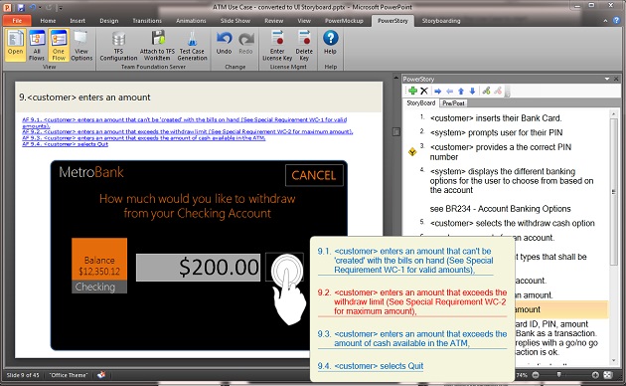Viewport: 626px width, 386px height.
Task: Delete selected step with X icon
Action: tap(424, 91)
